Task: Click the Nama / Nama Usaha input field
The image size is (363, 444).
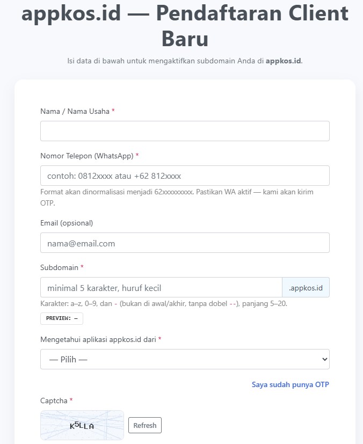Action: point(185,131)
